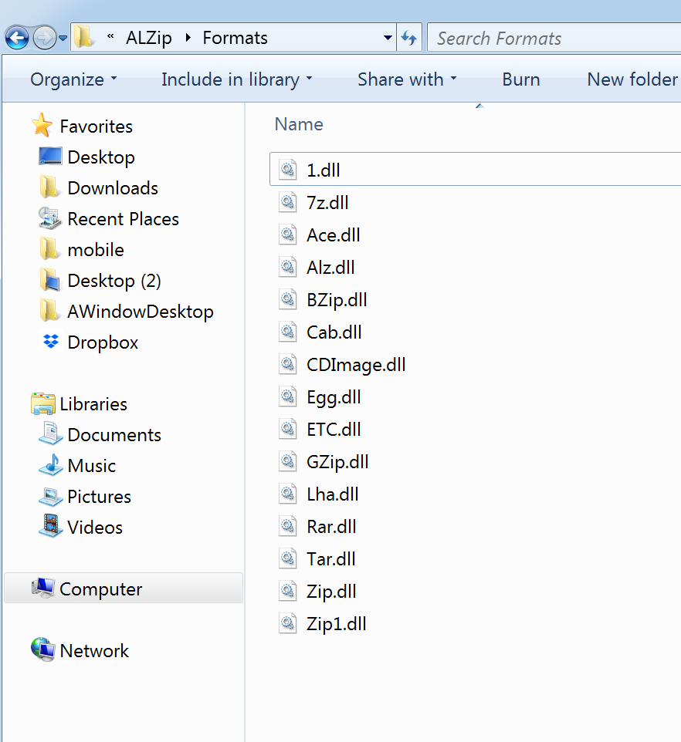Image resolution: width=681 pixels, height=742 pixels.
Task: Click the Ace.dll file icon
Action: [287, 234]
